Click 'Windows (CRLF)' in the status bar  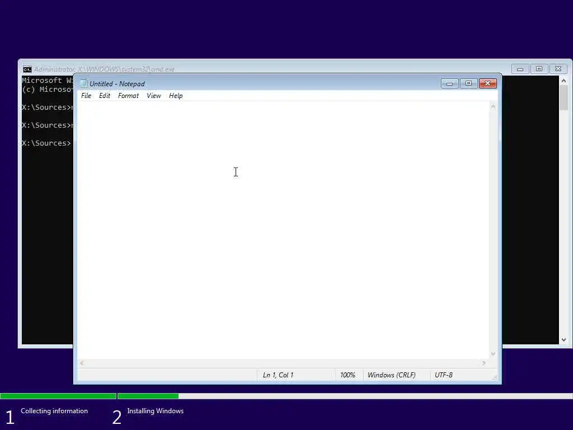pyautogui.click(x=391, y=375)
